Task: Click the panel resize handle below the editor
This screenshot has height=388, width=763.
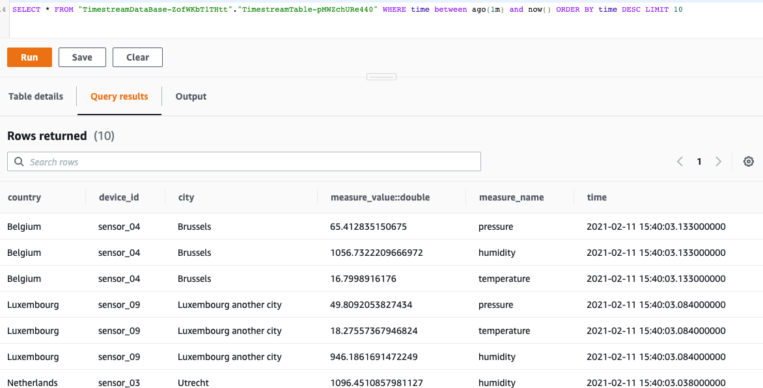Action: (381, 77)
